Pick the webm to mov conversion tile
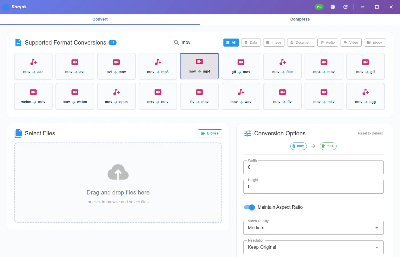This screenshot has height=257, width=400. tap(33, 96)
